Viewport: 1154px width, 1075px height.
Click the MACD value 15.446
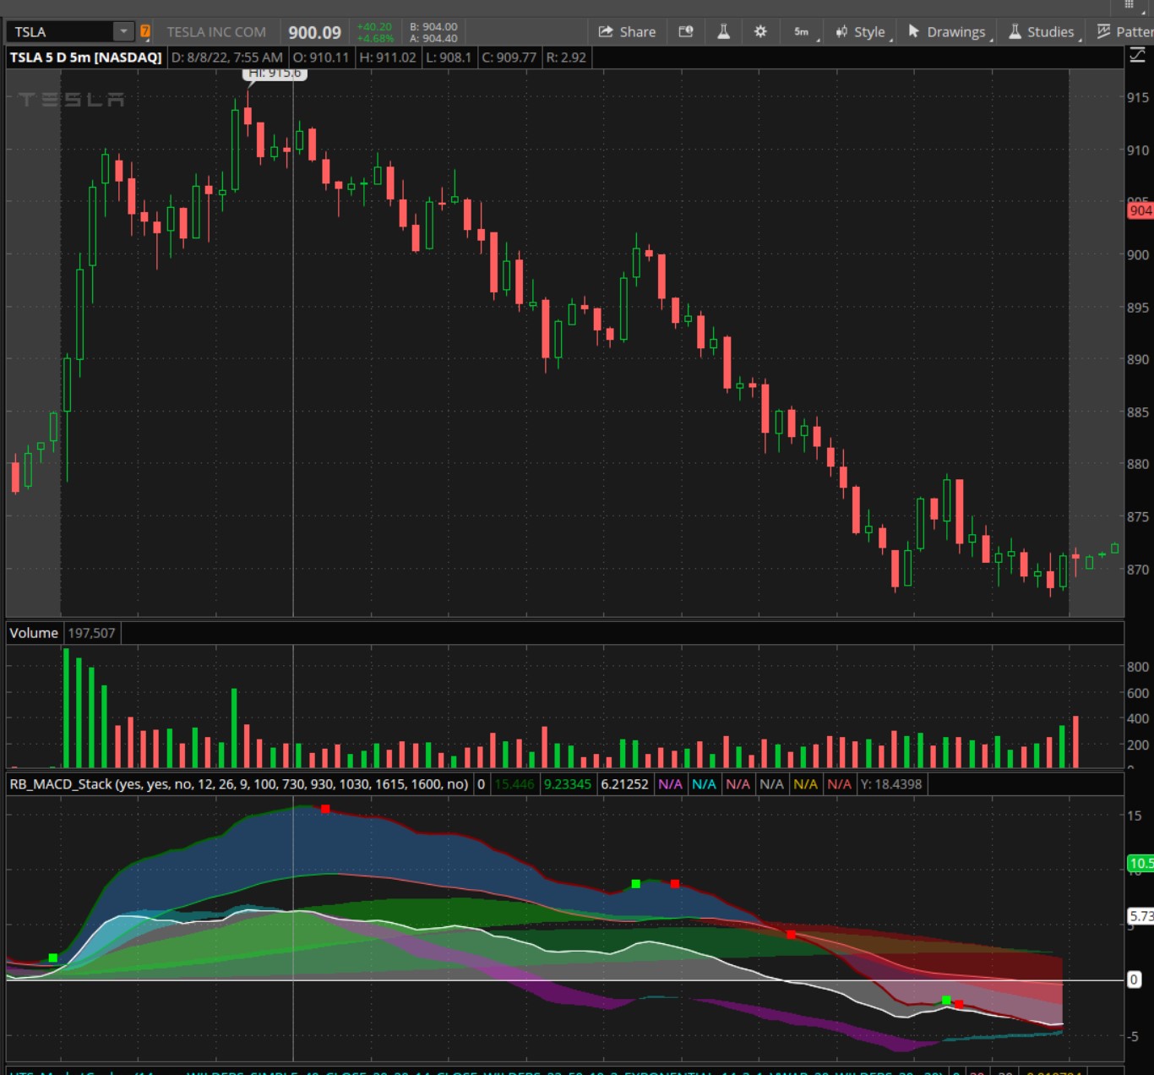[514, 784]
